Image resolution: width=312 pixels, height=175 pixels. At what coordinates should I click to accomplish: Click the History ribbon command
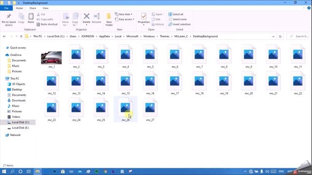coord(158,24)
